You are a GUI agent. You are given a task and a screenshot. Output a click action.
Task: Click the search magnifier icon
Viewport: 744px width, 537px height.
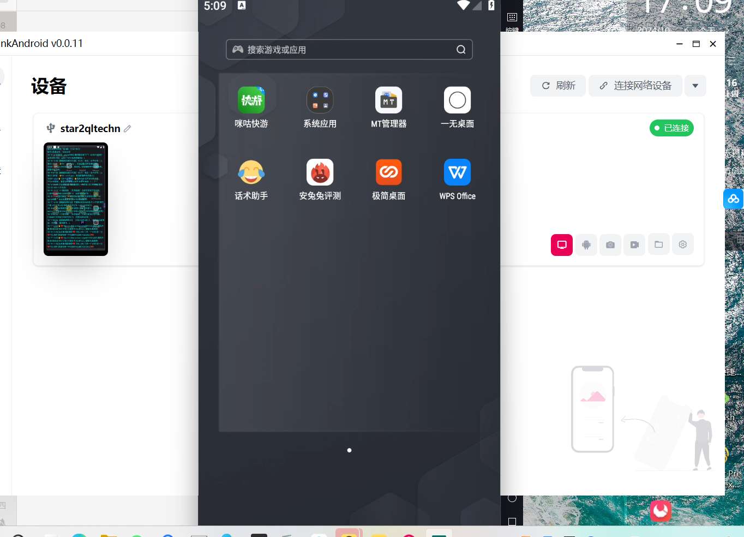[x=461, y=50]
